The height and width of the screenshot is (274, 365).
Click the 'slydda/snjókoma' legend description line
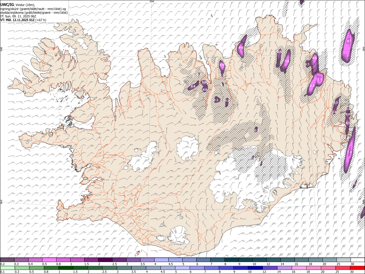click(34, 13)
